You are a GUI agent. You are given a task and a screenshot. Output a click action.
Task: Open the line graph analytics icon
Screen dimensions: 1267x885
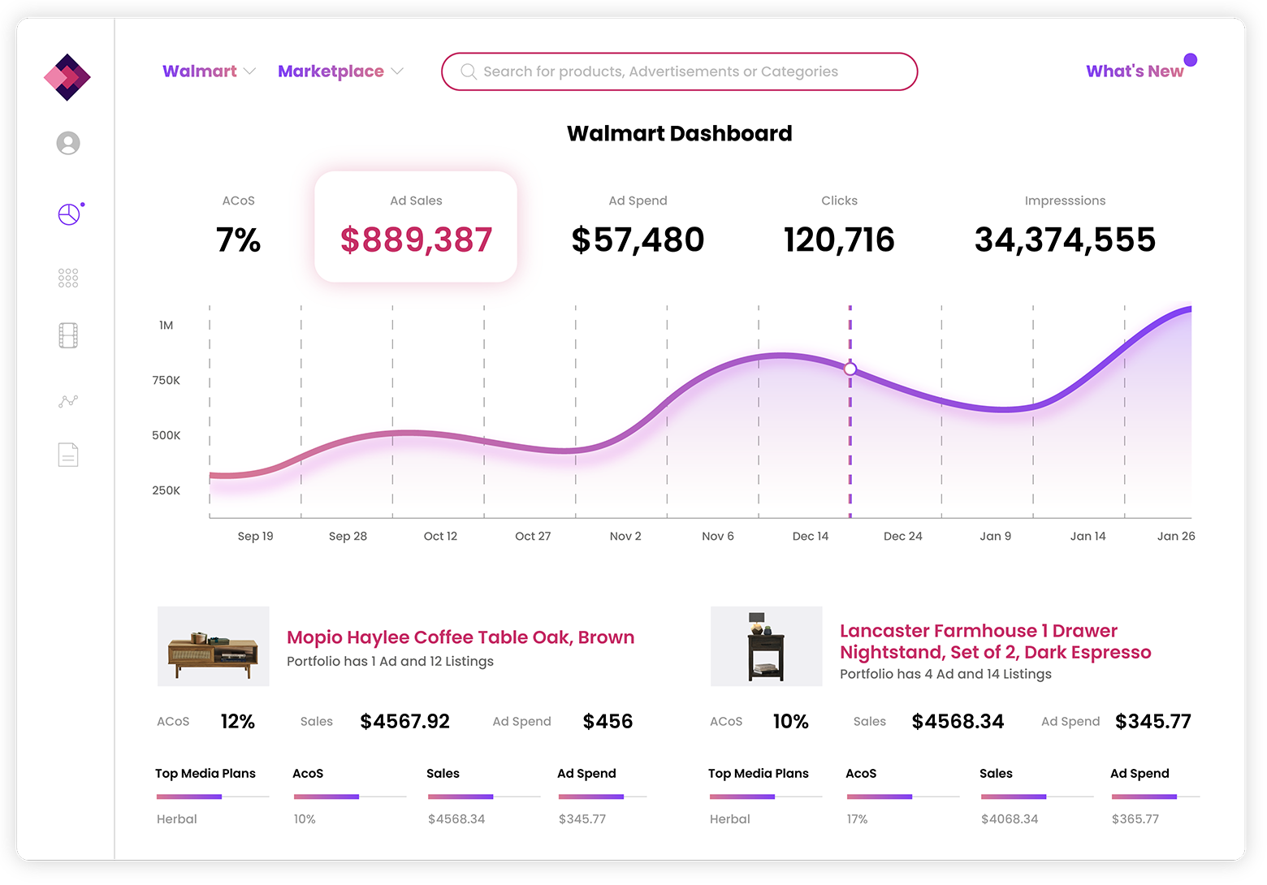point(68,401)
